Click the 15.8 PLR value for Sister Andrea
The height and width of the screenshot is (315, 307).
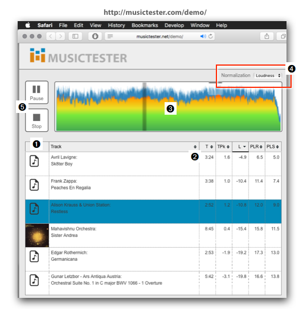coord(259,229)
